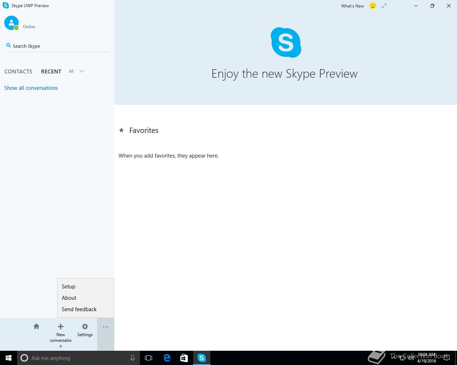
Task: Open Show all conversations link
Action: [31, 88]
